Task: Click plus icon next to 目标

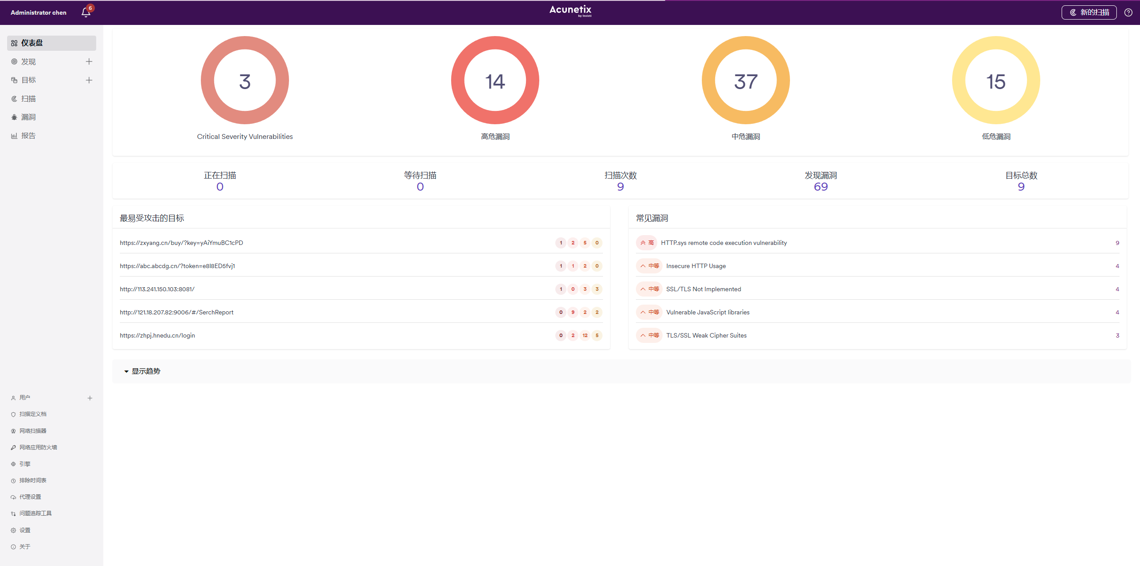Action: click(x=89, y=80)
